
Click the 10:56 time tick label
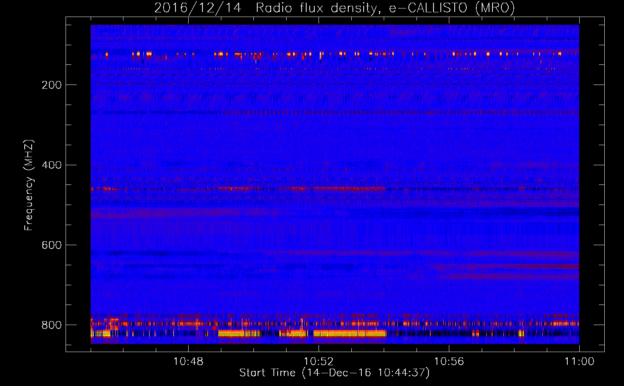point(449,362)
